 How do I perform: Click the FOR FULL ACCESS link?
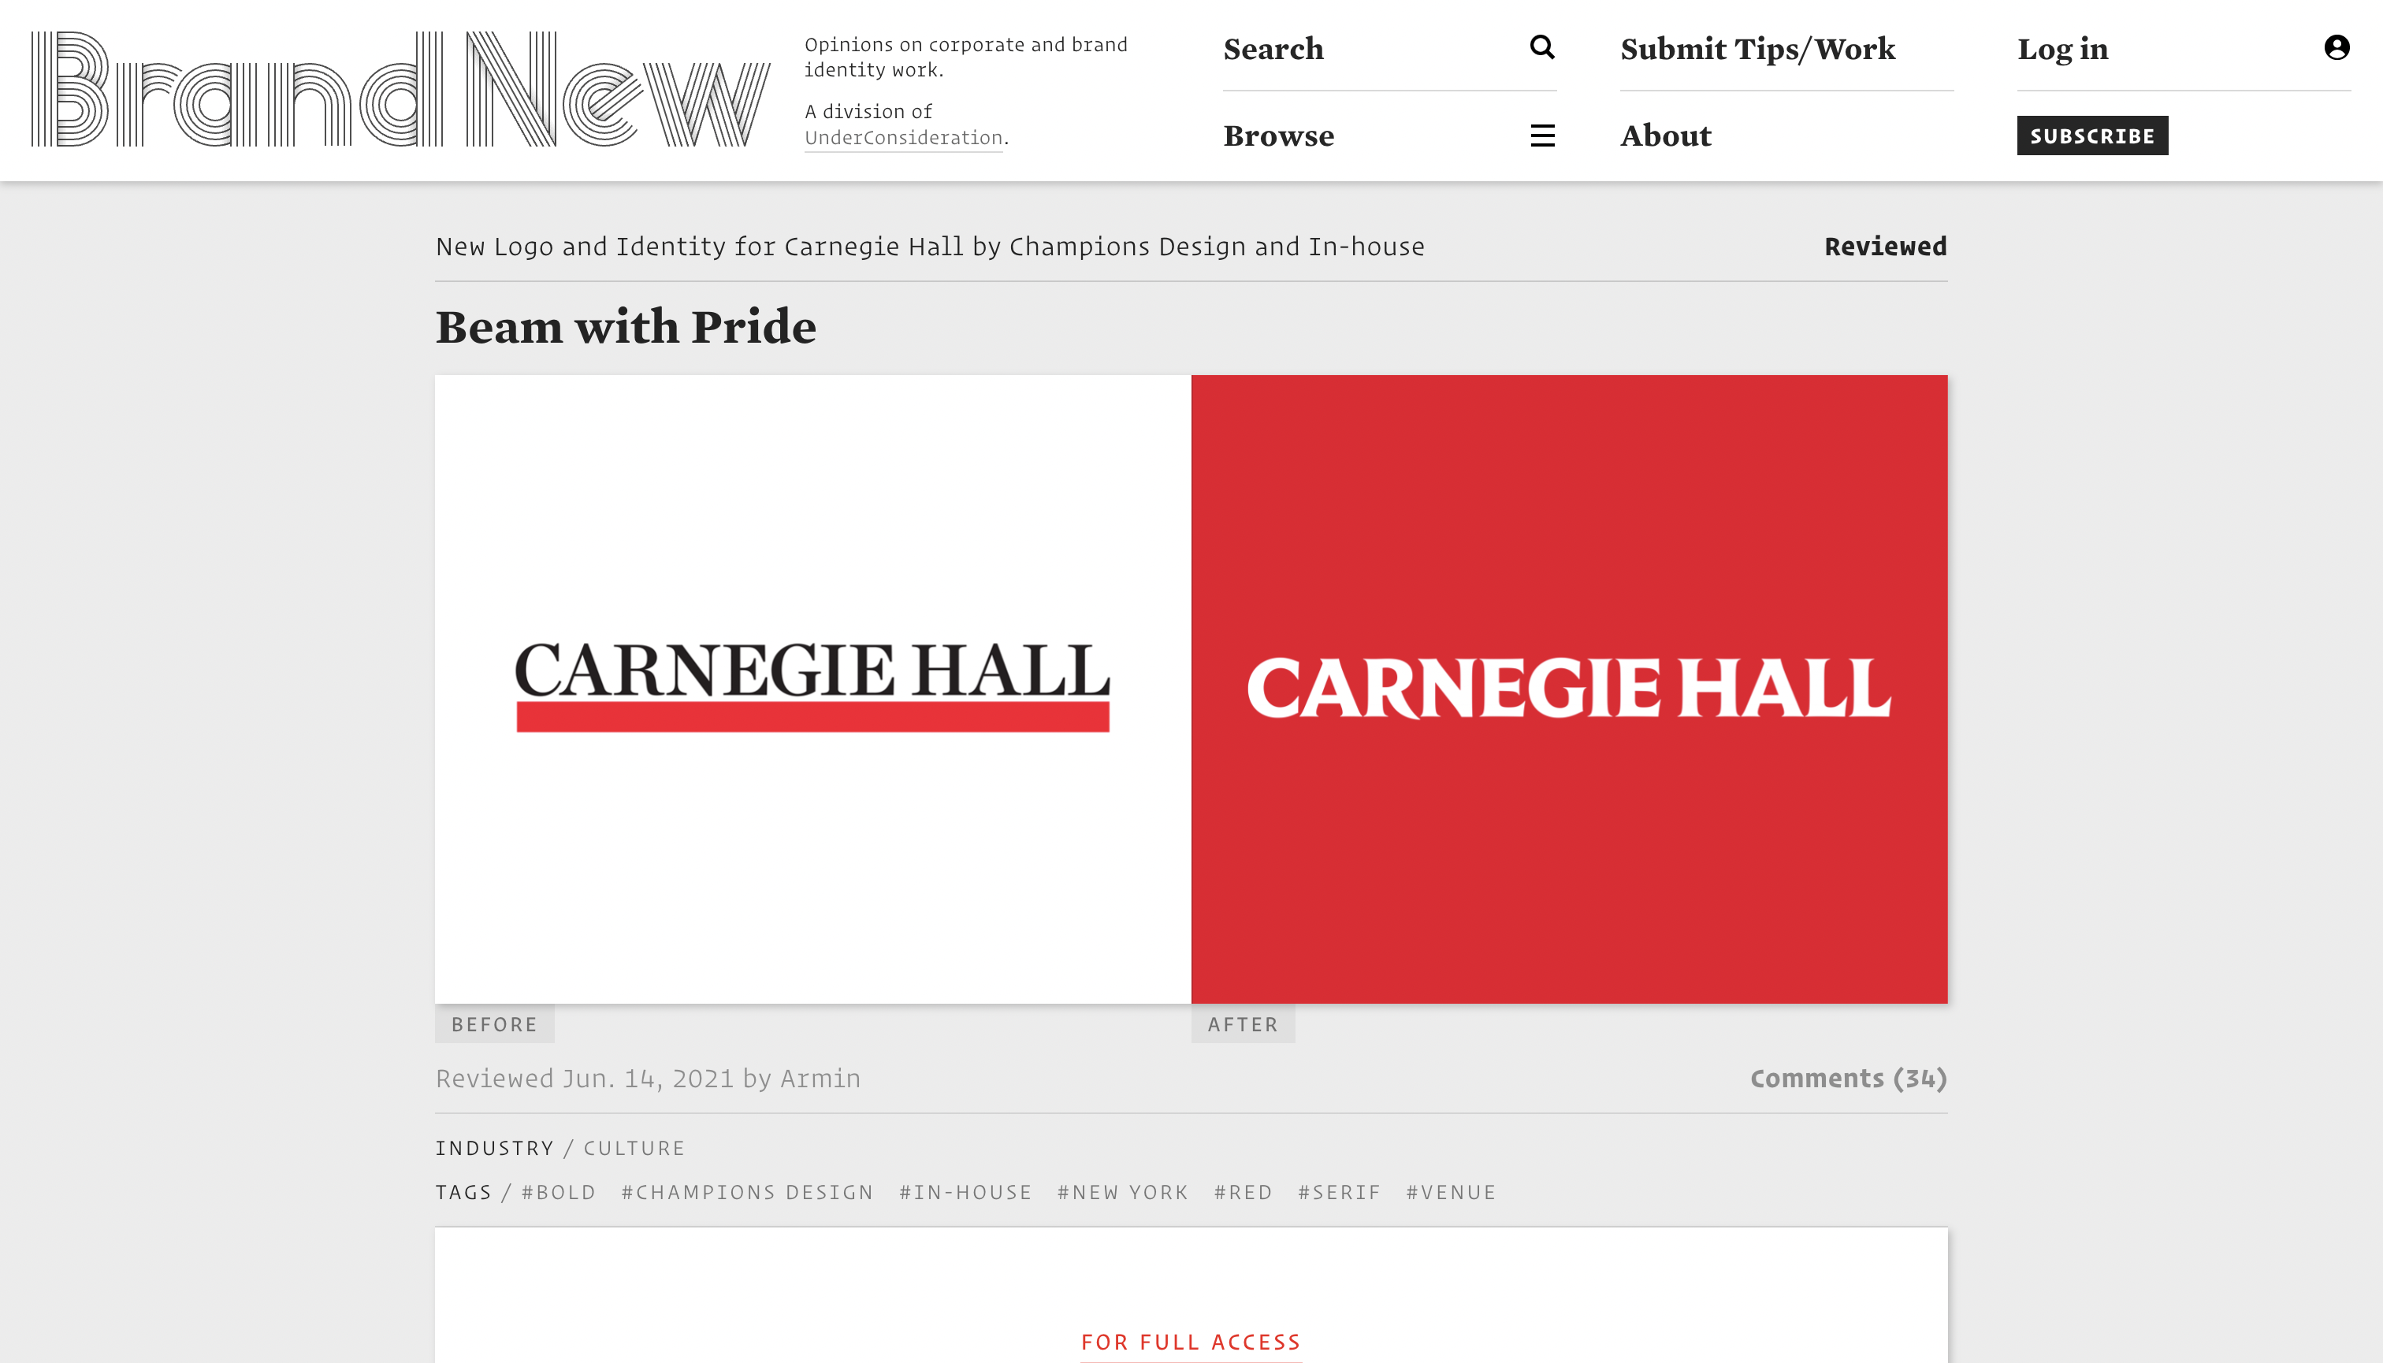point(1190,1343)
